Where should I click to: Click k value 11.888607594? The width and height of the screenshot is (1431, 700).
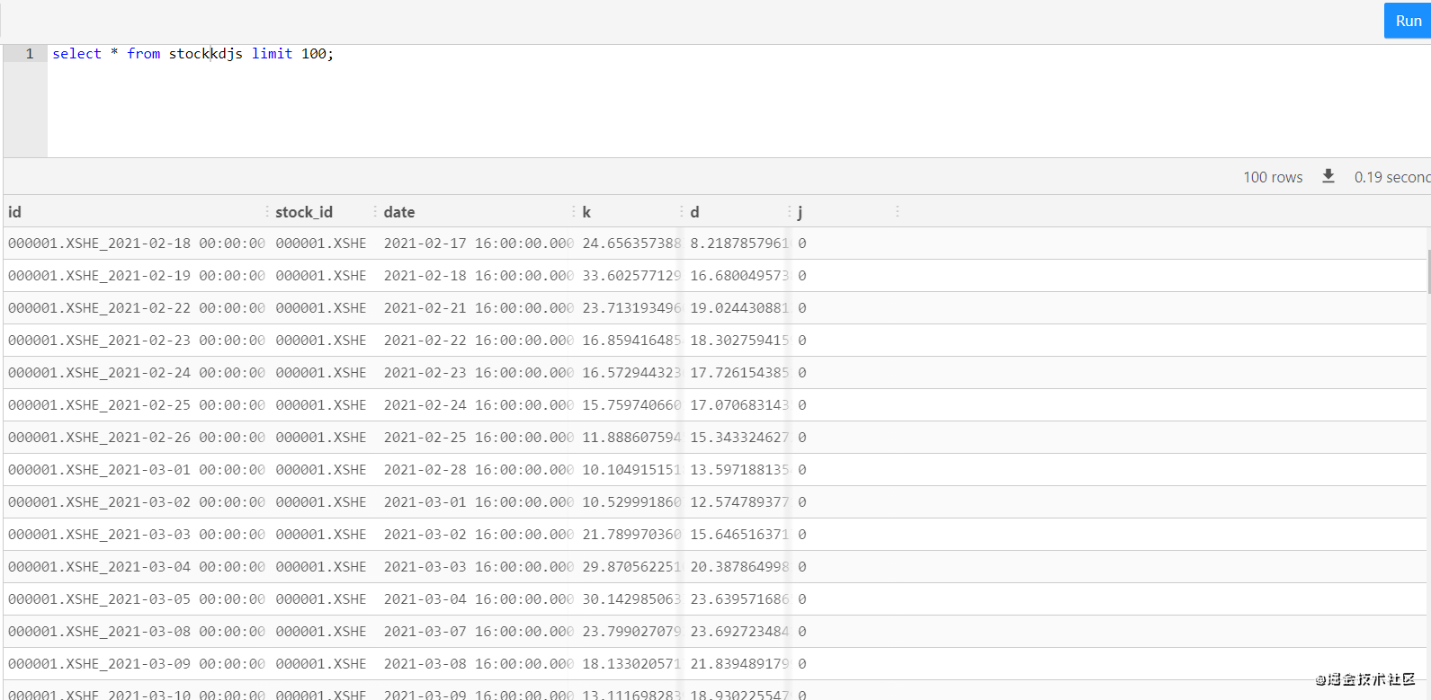coord(631,438)
